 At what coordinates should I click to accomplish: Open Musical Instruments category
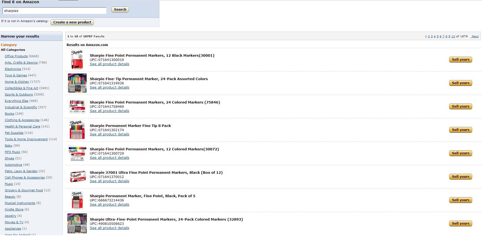click(20, 203)
